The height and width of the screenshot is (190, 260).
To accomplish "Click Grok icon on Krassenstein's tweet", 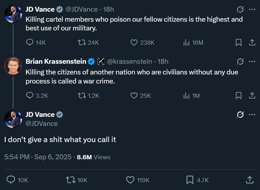I will click(240, 61).
